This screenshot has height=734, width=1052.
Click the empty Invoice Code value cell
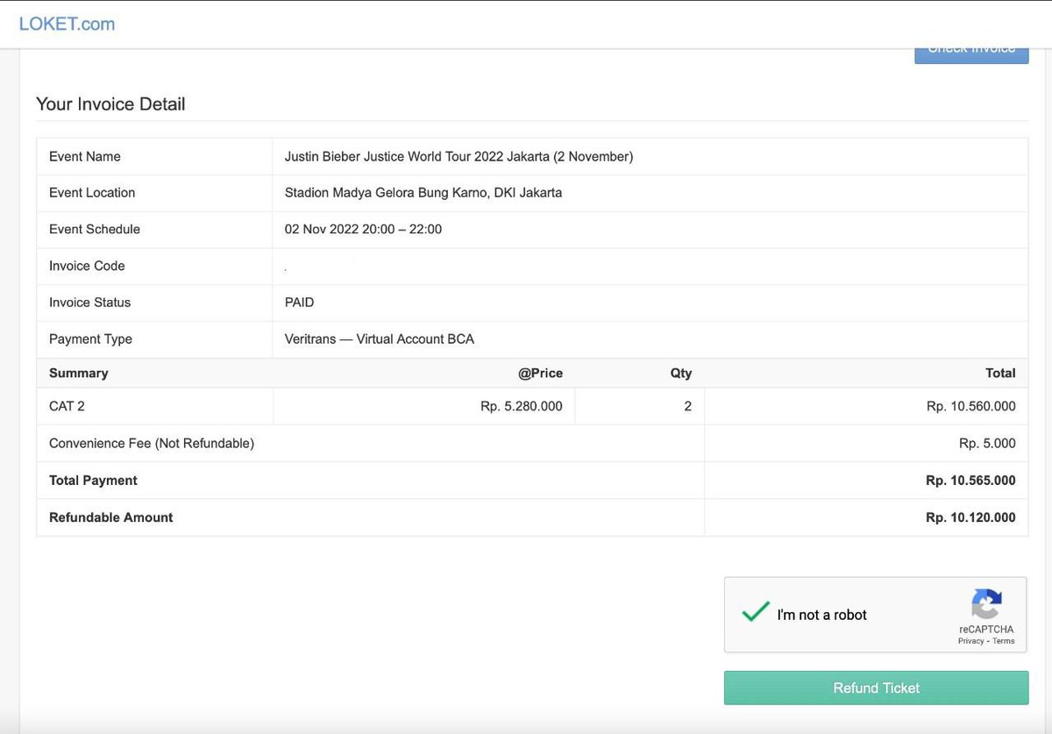[650, 266]
